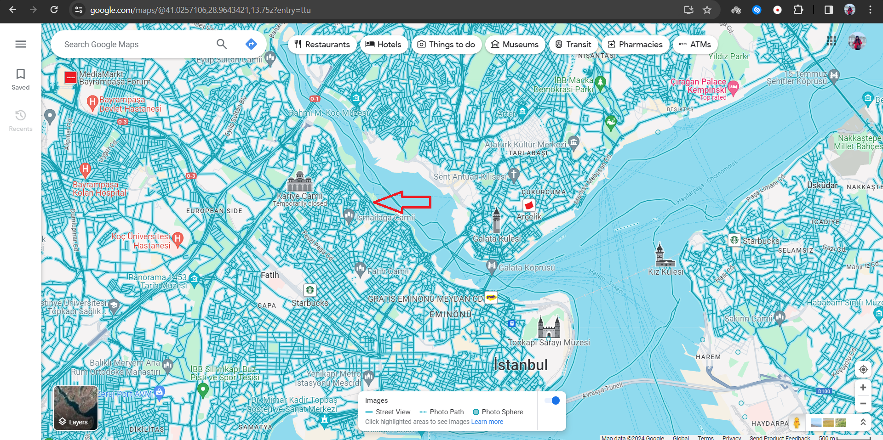
Task: Select the Pegman Street View icon
Action: 797,423
